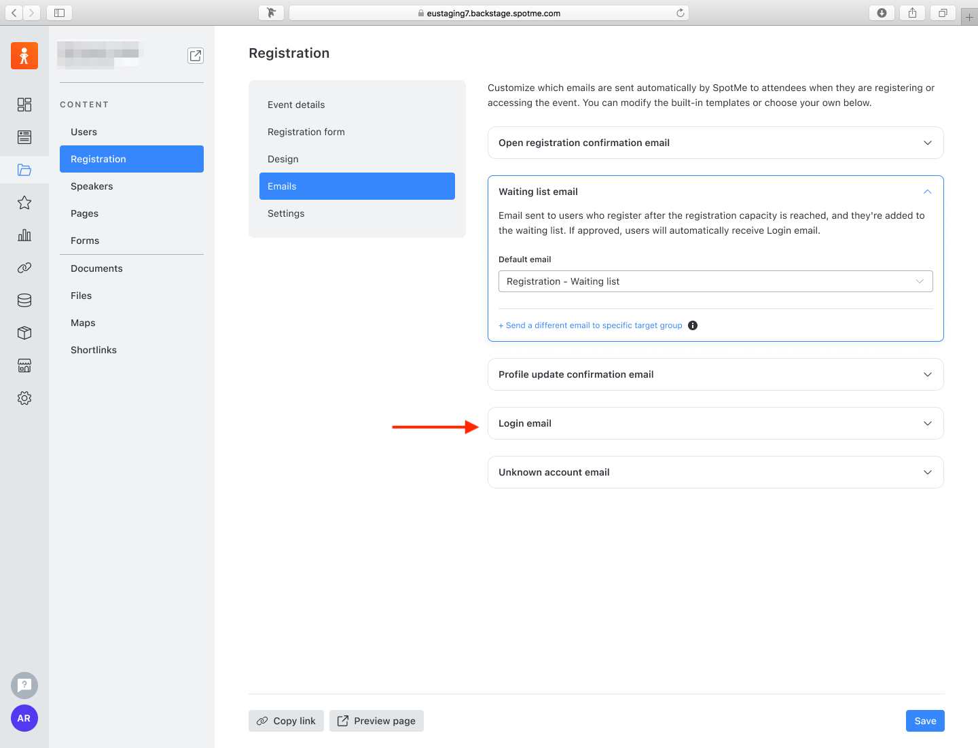Image resolution: width=978 pixels, height=748 pixels.
Task: Go back with Safari back arrow
Action: (14, 13)
